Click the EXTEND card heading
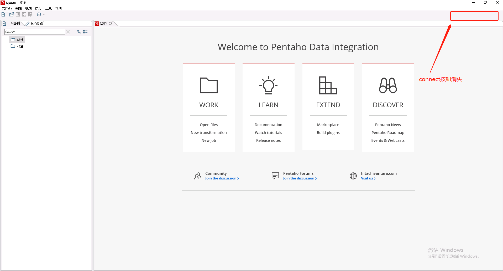503x271 pixels. pyautogui.click(x=328, y=105)
